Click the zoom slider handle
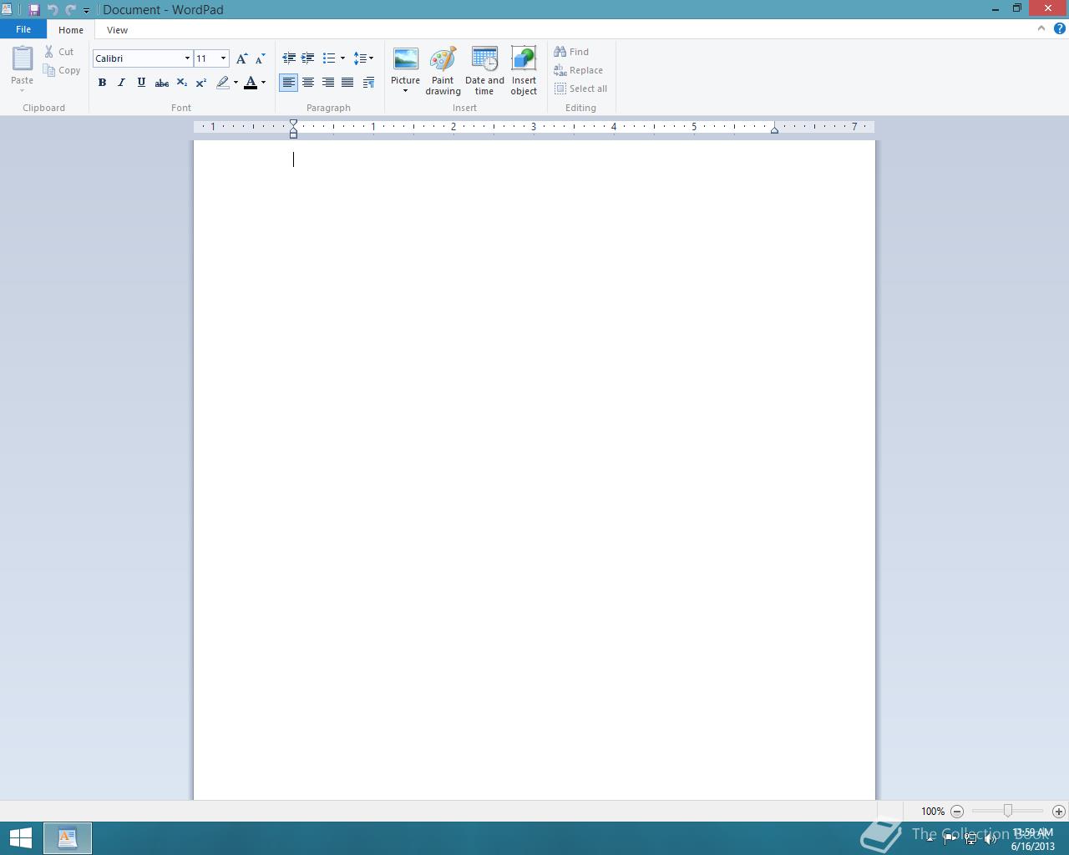Image resolution: width=1069 pixels, height=855 pixels. tap(1008, 811)
